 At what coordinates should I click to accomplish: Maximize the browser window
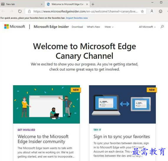(161, 2)
